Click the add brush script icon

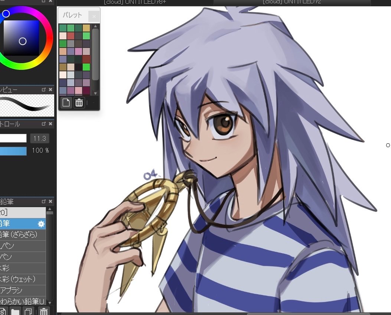pyautogui.click(x=3, y=312)
